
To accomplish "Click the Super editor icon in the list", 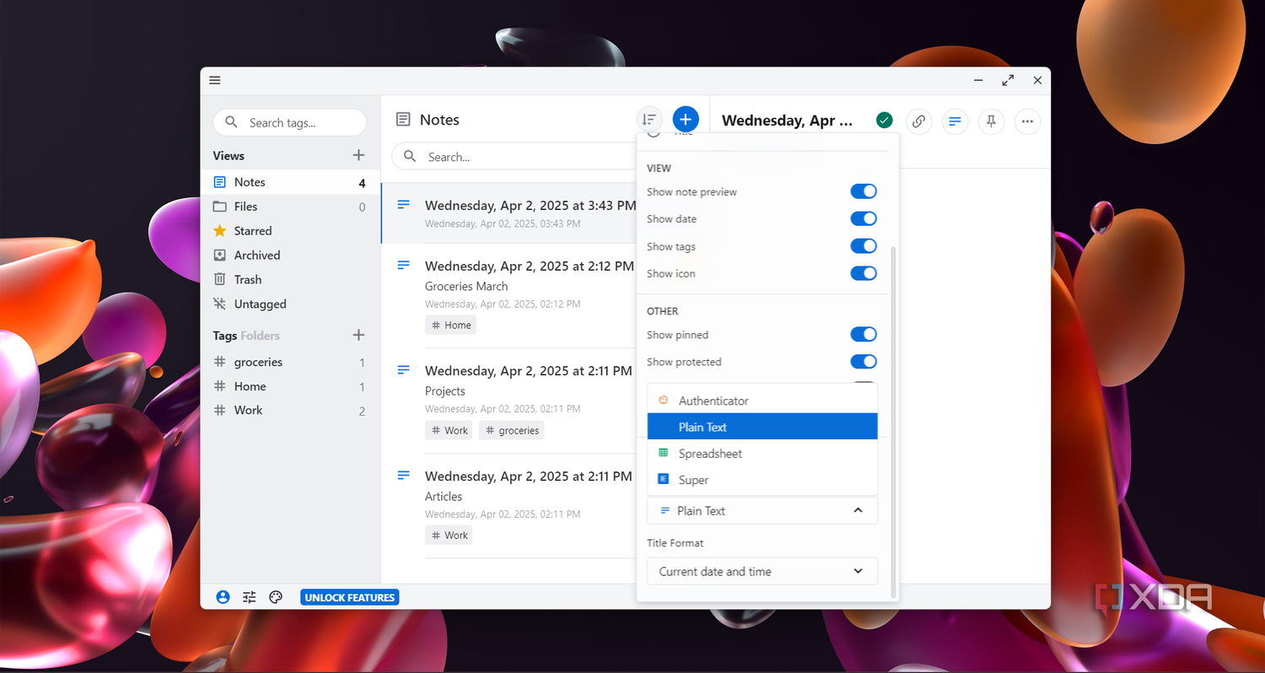I will point(664,479).
